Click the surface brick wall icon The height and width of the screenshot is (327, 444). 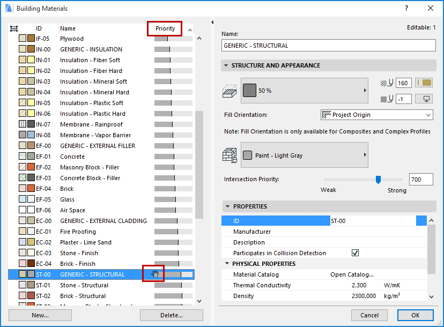[230, 155]
